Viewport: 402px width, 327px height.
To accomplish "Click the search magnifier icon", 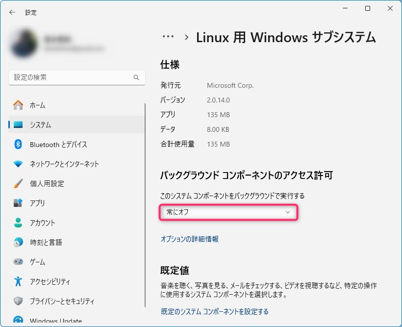I will click(x=136, y=77).
